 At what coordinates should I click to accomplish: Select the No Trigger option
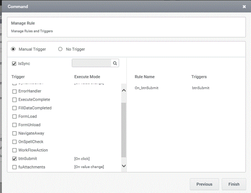point(60,49)
